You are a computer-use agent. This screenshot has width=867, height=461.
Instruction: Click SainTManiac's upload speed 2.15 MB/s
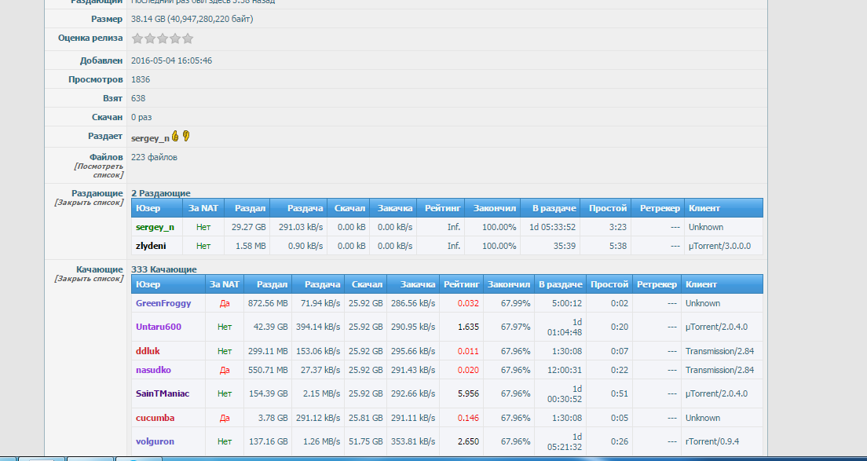pos(322,394)
